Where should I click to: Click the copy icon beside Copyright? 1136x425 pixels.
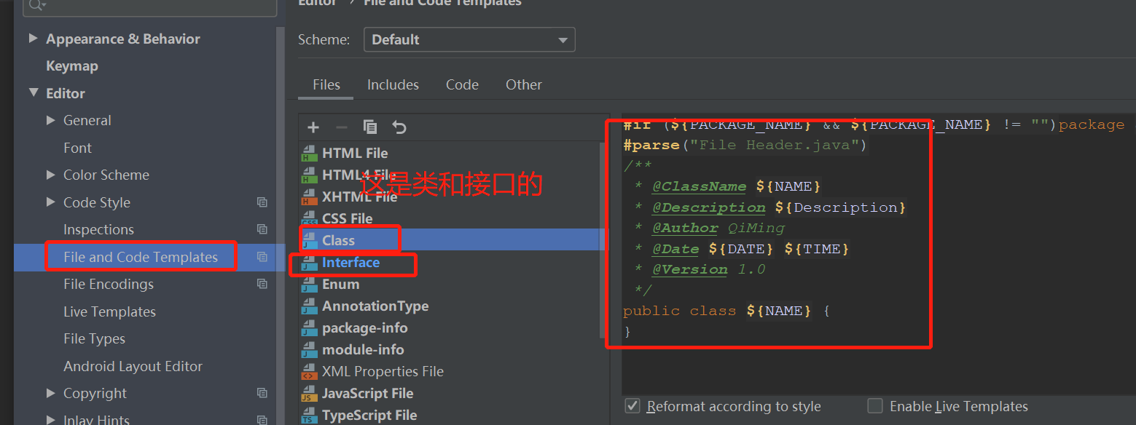pyautogui.click(x=262, y=393)
